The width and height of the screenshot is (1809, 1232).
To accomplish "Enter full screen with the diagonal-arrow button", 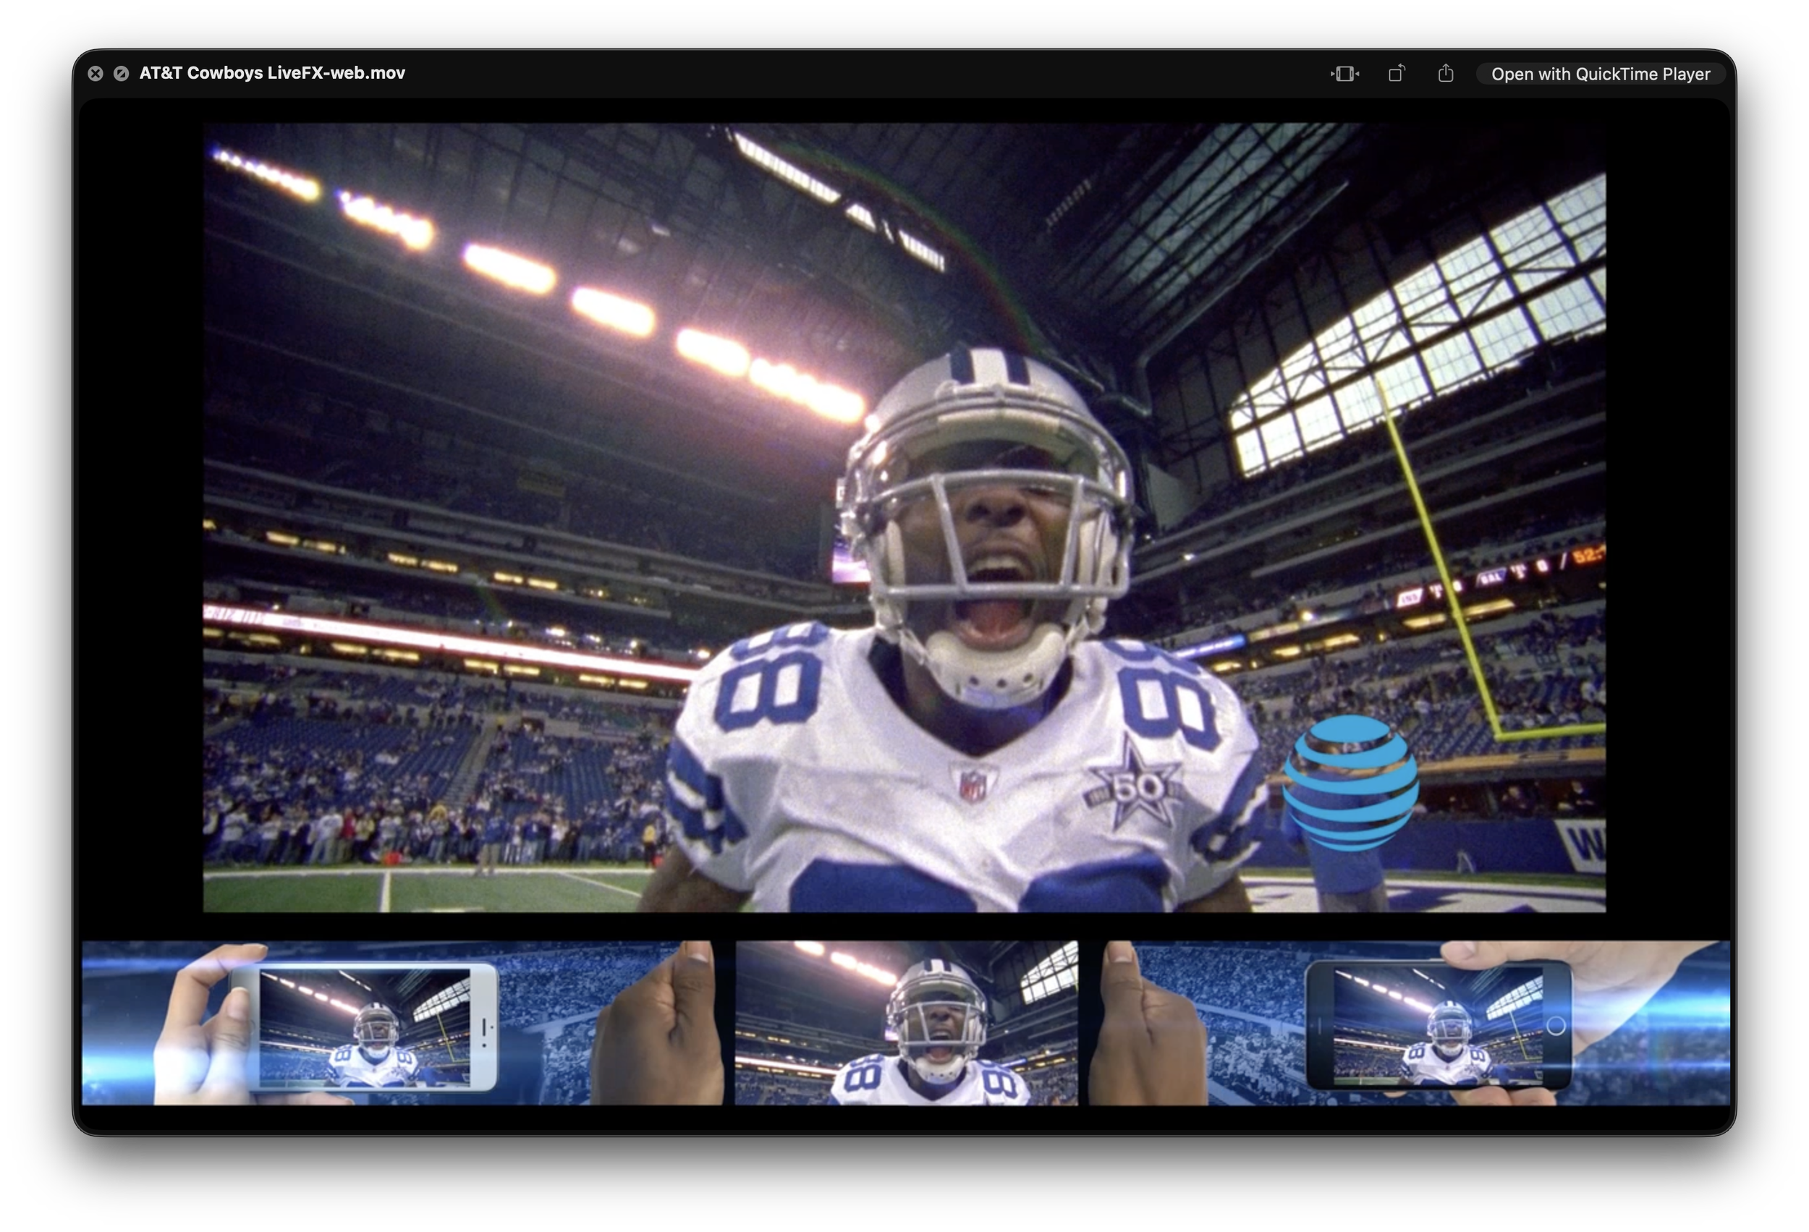I will (121, 74).
